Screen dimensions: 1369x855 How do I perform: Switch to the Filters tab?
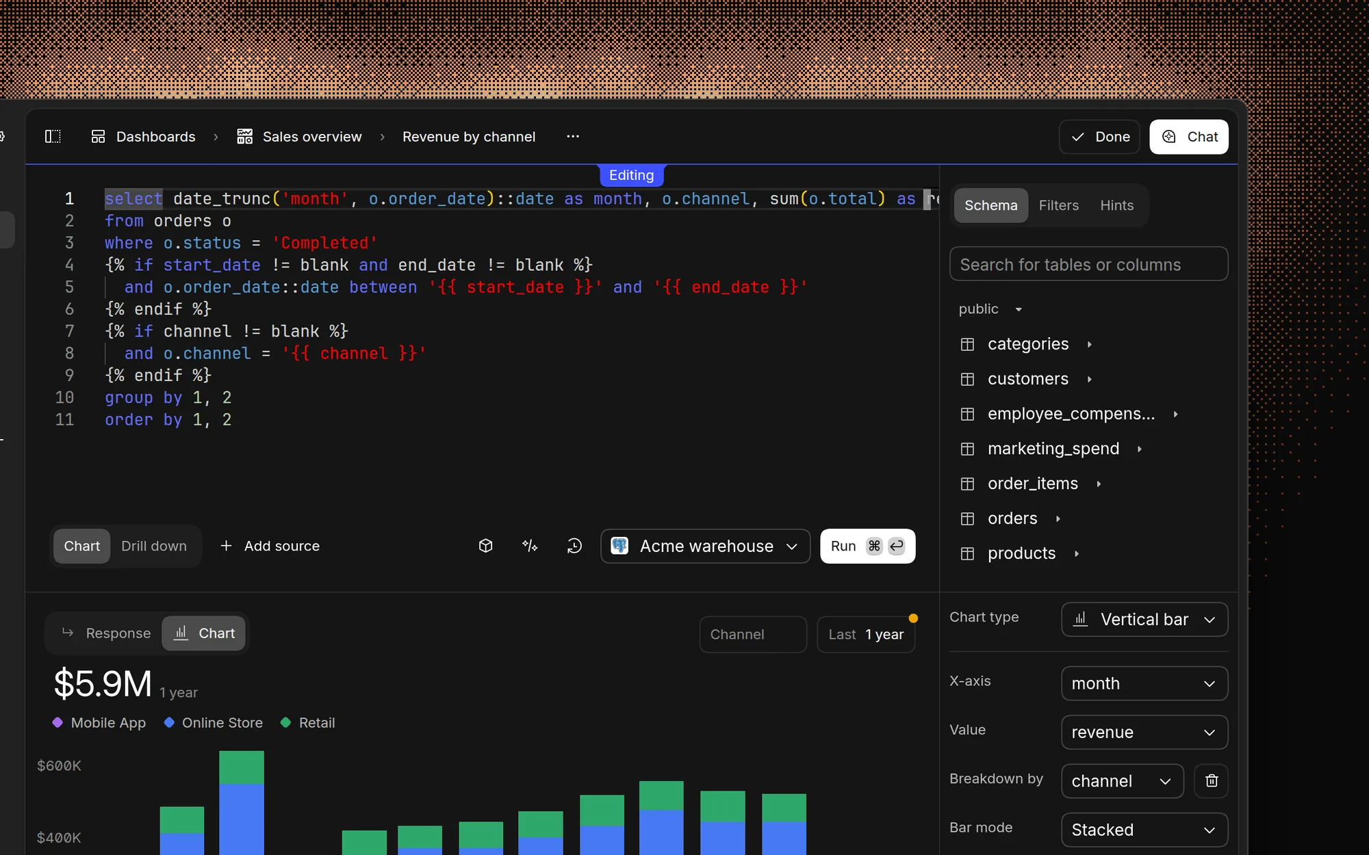click(x=1058, y=205)
